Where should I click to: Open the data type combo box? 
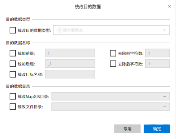click(x=111, y=30)
